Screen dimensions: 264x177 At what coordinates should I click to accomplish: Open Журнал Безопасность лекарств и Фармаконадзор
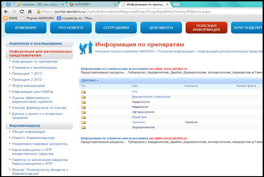[40, 172]
